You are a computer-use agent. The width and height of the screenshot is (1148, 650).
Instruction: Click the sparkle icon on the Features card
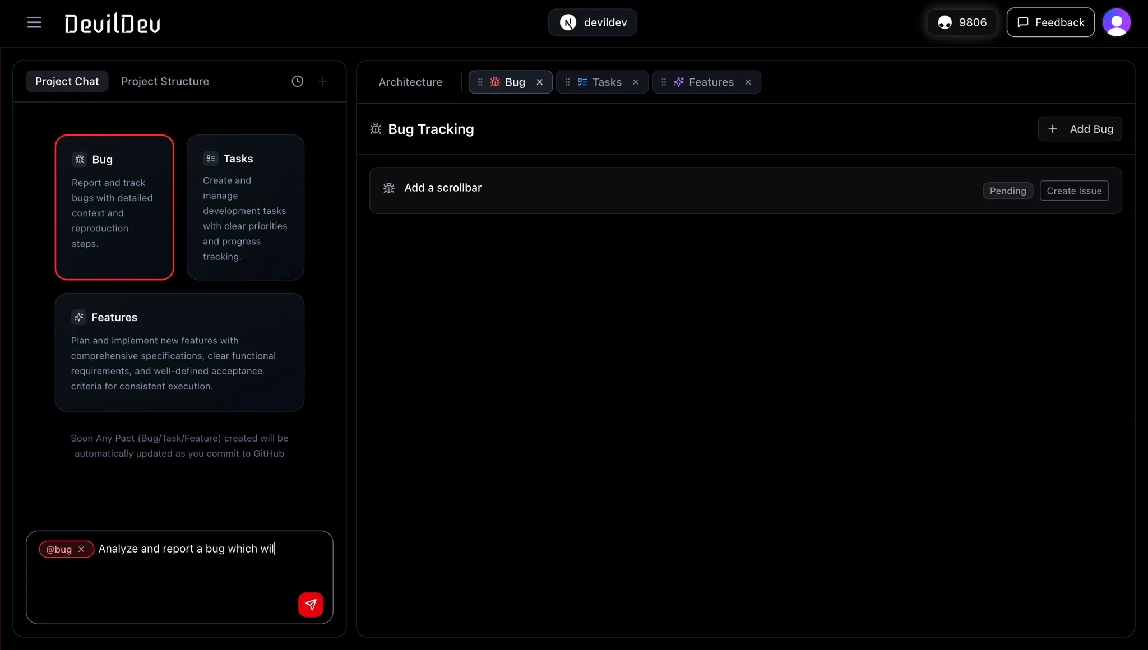(79, 317)
